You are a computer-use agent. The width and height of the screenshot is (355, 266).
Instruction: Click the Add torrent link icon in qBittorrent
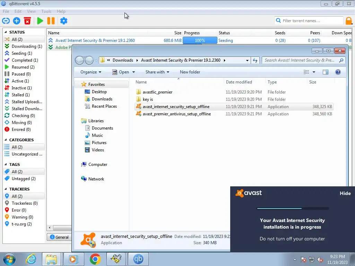6,21
